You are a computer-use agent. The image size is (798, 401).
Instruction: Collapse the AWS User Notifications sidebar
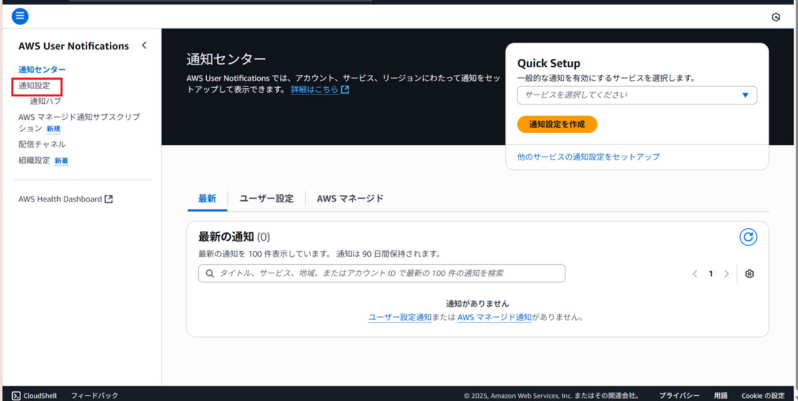(144, 45)
